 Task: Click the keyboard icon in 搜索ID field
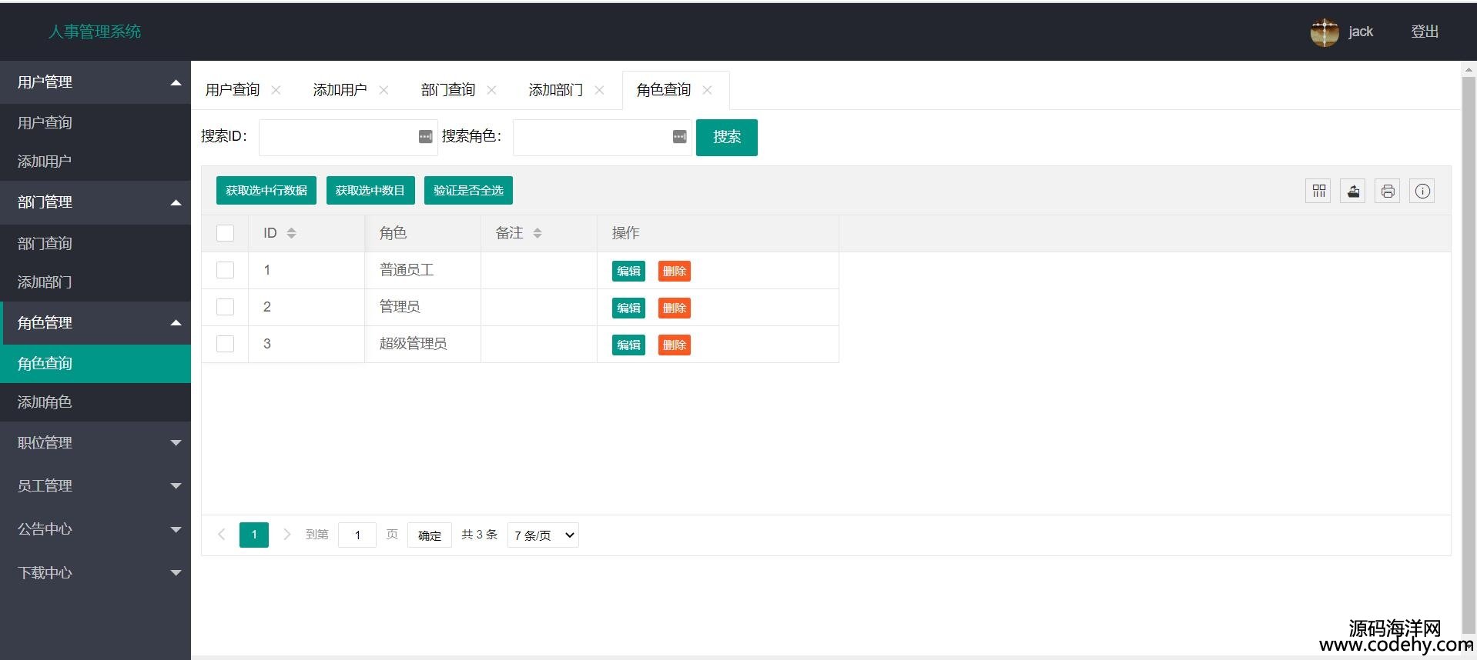pyautogui.click(x=425, y=137)
